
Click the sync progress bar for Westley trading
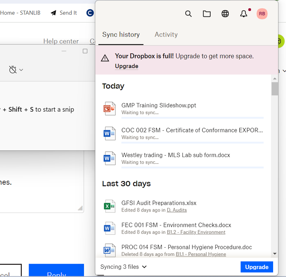192,167
